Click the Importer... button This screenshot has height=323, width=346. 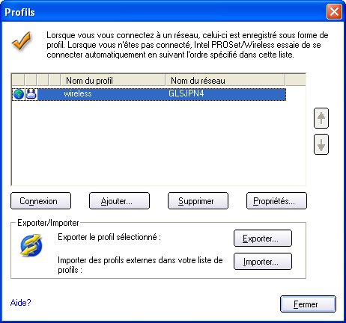click(x=263, y=262)
